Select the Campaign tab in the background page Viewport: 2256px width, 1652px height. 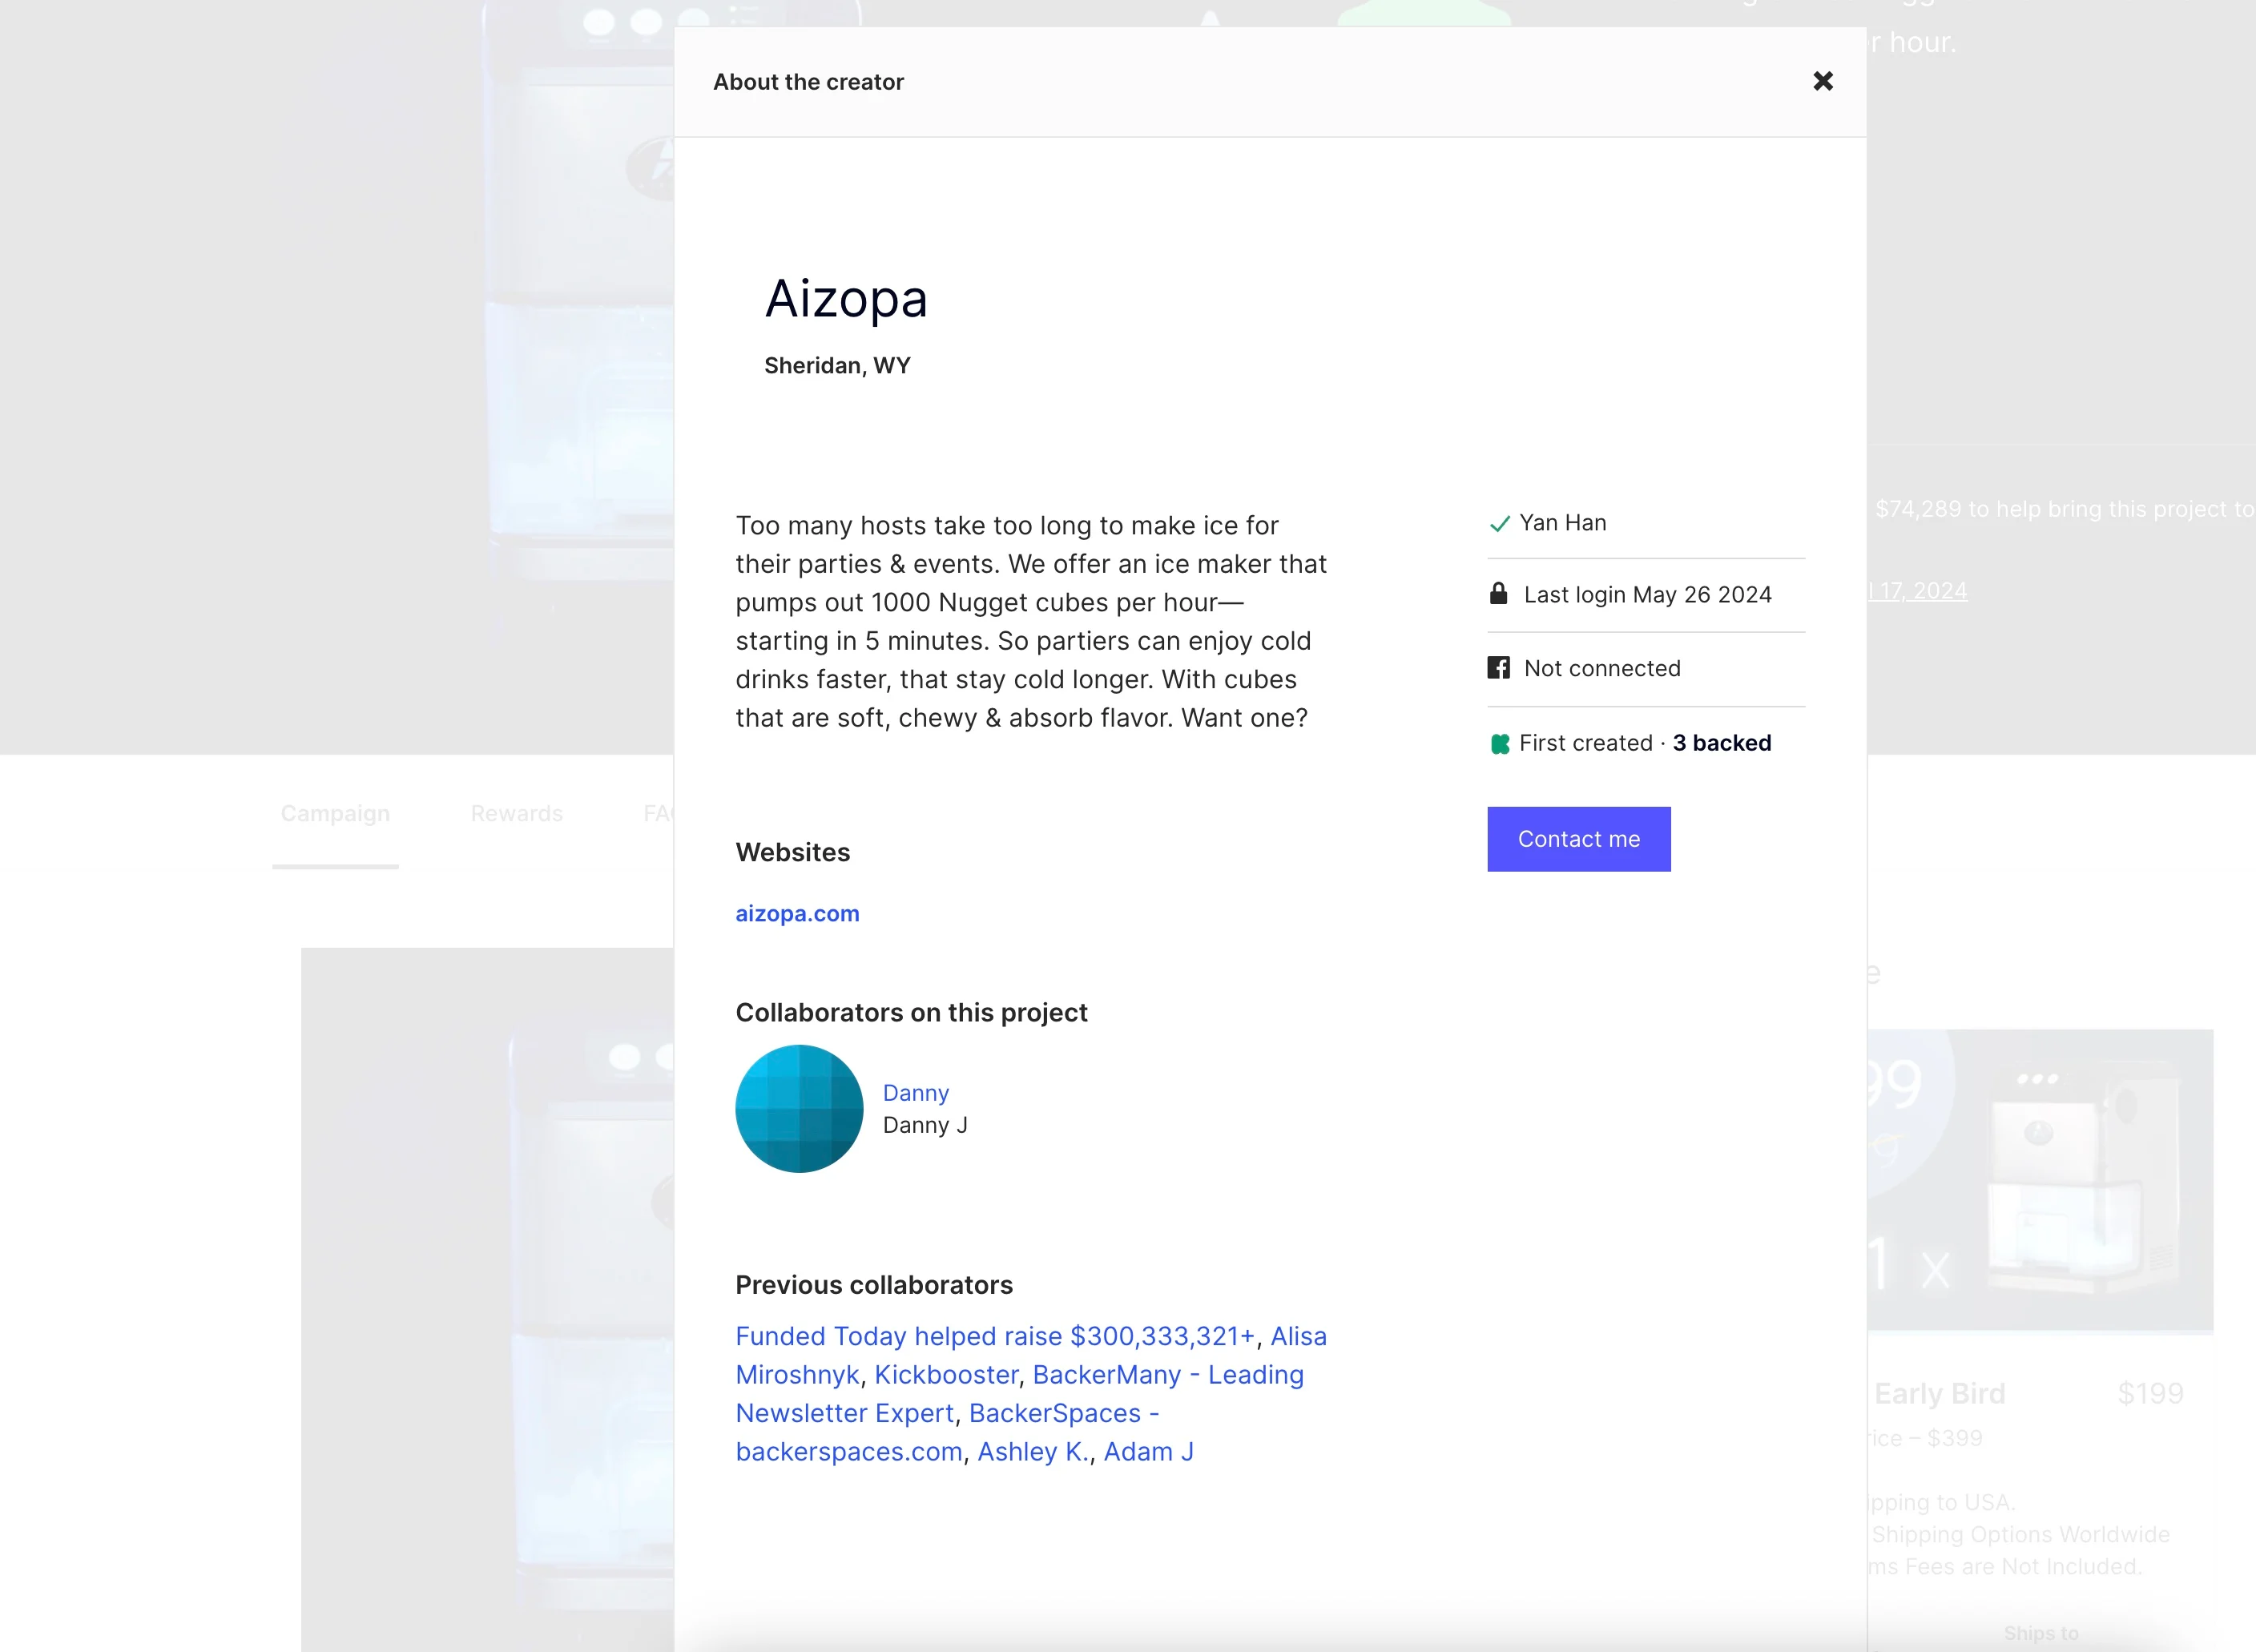pyautogui.click(x=335, y=814)
